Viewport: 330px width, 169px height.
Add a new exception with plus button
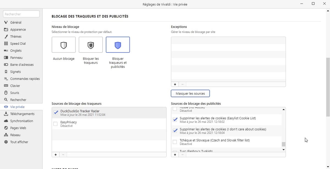tap(175, 84)
